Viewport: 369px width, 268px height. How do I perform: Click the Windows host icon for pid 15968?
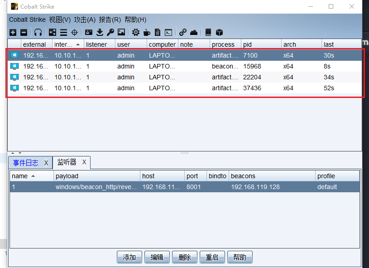pyautogui.click(x=14, y=66)
